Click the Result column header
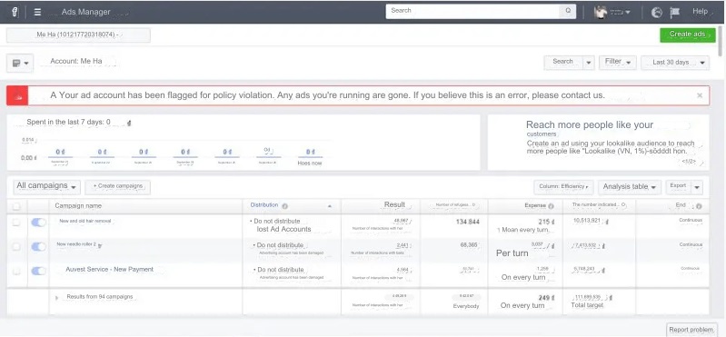 394,205
